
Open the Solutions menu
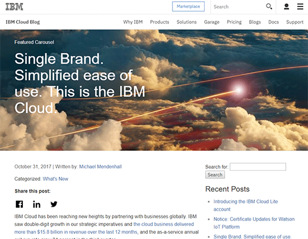(187, 22)
